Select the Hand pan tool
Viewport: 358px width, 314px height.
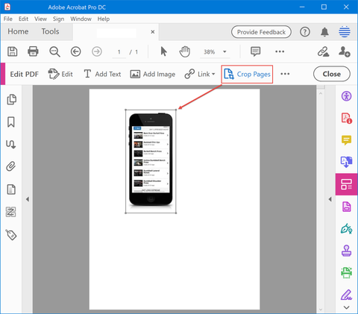(x=184, y=51)
